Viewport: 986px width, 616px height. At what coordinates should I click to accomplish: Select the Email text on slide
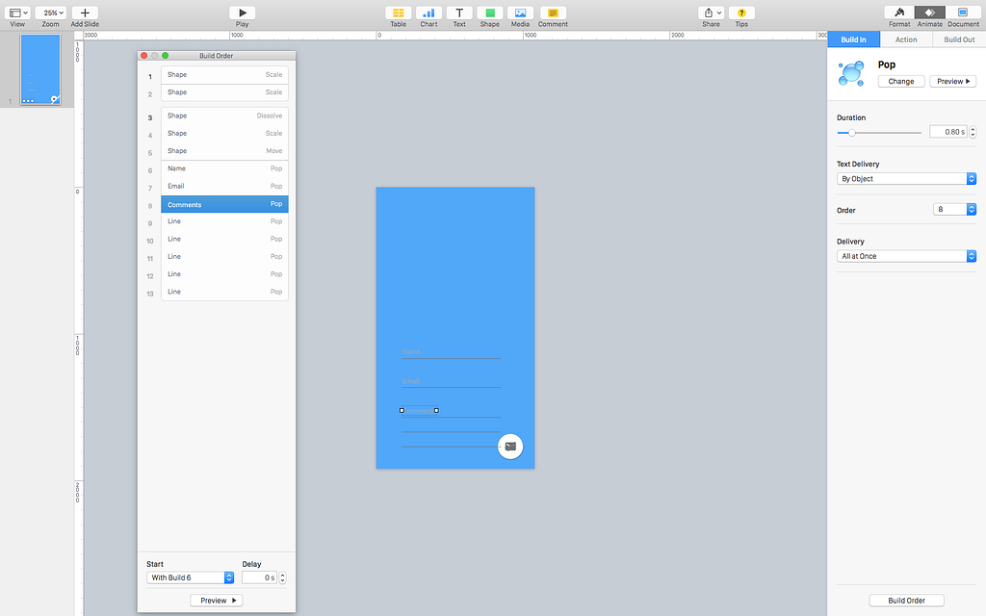coord(410,381)
